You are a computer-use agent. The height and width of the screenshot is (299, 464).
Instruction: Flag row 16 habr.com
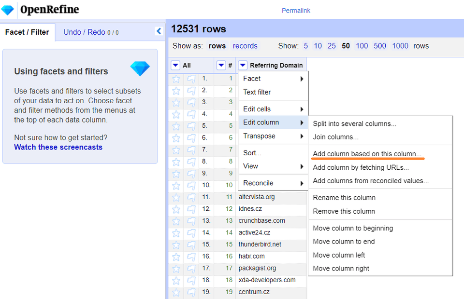[x=192, y=257]
